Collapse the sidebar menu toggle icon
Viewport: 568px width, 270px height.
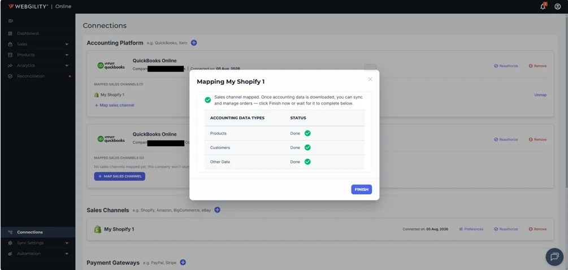tap(11, 21)
